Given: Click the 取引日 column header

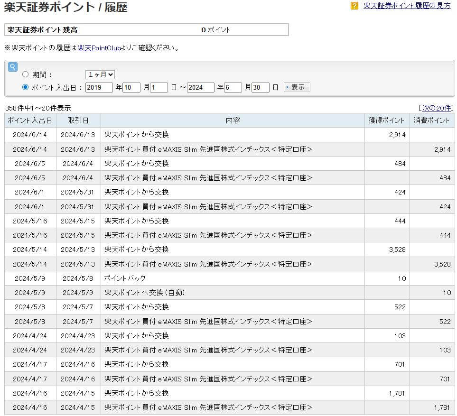Looking at the screenshot, I should tap(78, 120).
